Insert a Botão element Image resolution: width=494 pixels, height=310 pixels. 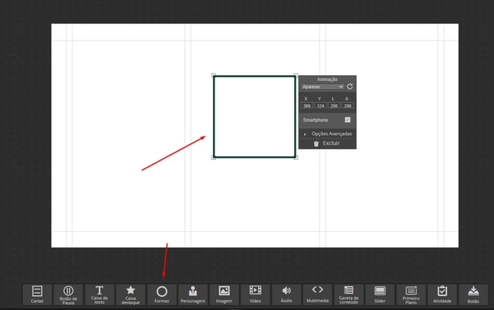(x=473, y=295)
